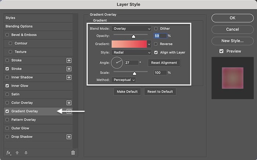Viewport: 257px width, 160px height.
Task: Enable the Outer Glow checkbox
Action: (x=7, y=128)
